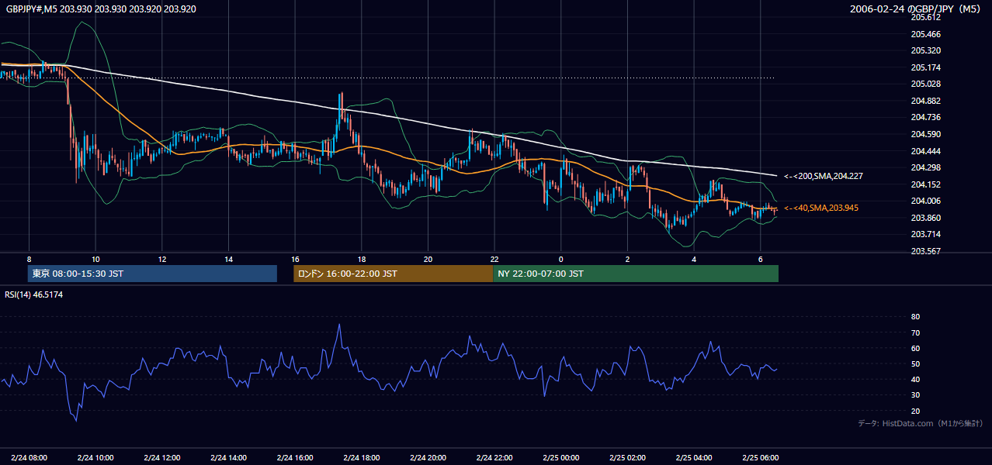Click price axis value 203.567

click(925, 251)
